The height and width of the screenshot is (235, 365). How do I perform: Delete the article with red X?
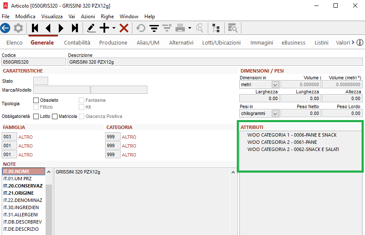tap(124, 28)
